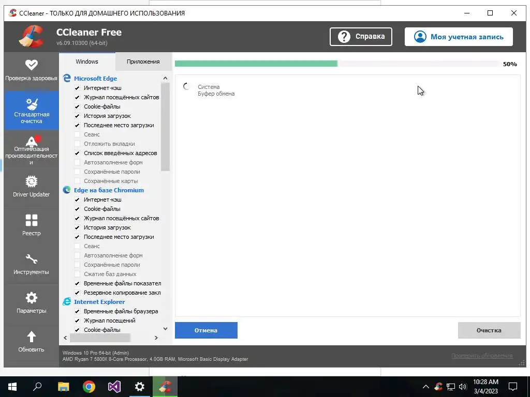Open Моя учетная запись
Screen dimensions: 530x397
point(459,37)
